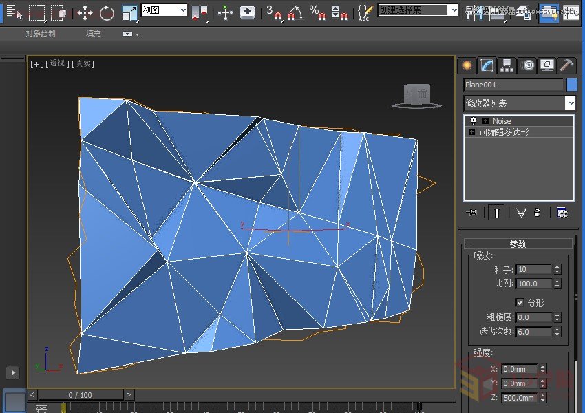Screen dimensions: 585x413
Task: Uncheck the 分形 checkbox
Action: point(521,302)
